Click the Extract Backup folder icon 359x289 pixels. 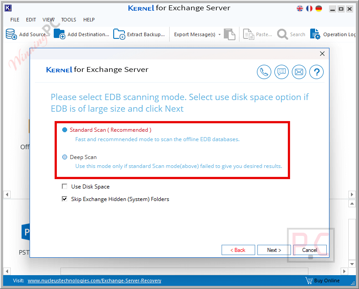pyautogui.click(x=119, y=34)
